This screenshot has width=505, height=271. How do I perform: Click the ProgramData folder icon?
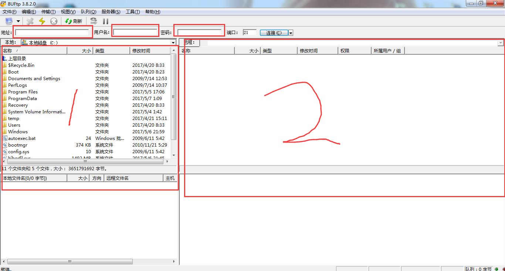click(x=5, y=99)
